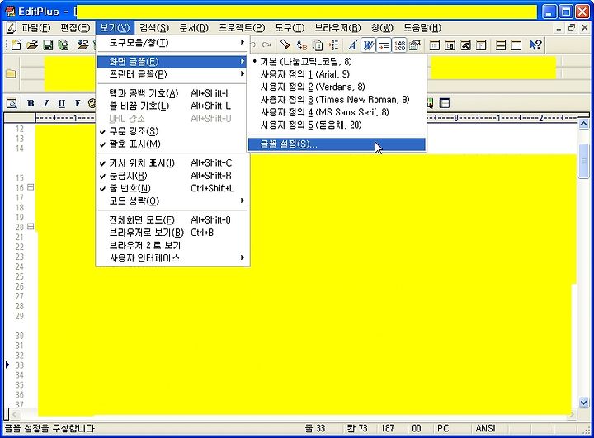The width and height of the screenshot is (594, 438).
Task: Click the Redo toolbar icon
Action: click(x=266, y=45)
